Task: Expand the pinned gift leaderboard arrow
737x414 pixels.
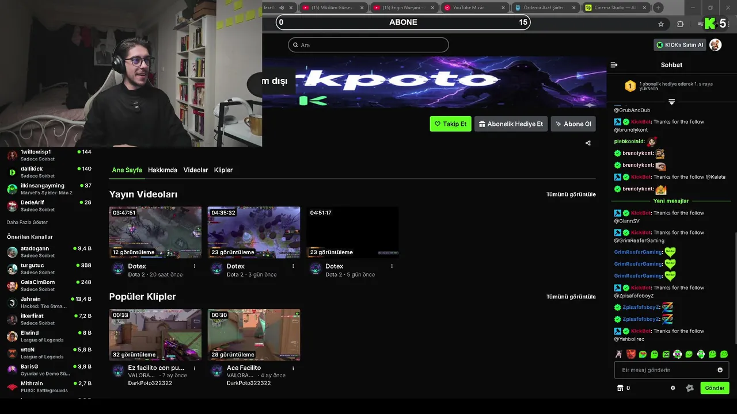Action: 671,102
